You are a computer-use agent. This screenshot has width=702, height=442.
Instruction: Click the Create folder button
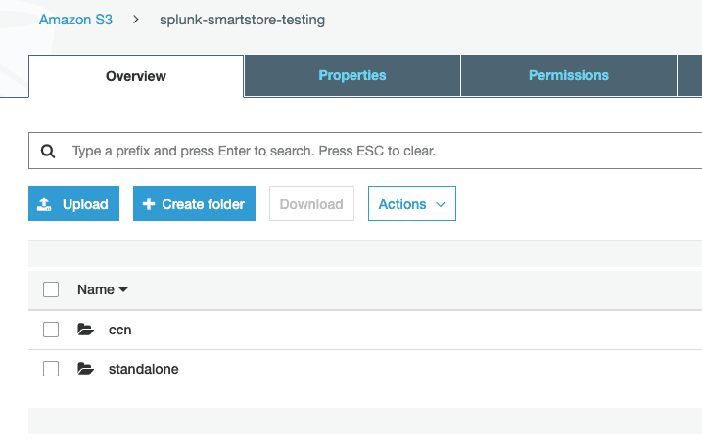[194, 203]
